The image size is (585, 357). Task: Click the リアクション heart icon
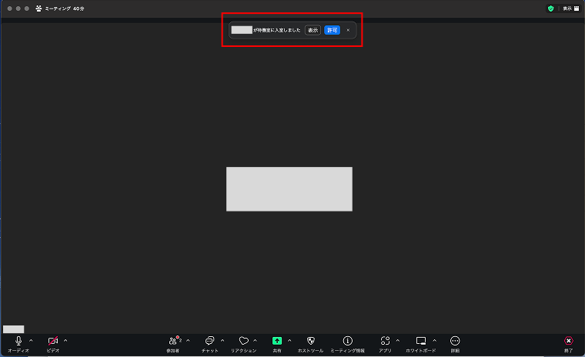pyautogui.click(x=243, y=341)
